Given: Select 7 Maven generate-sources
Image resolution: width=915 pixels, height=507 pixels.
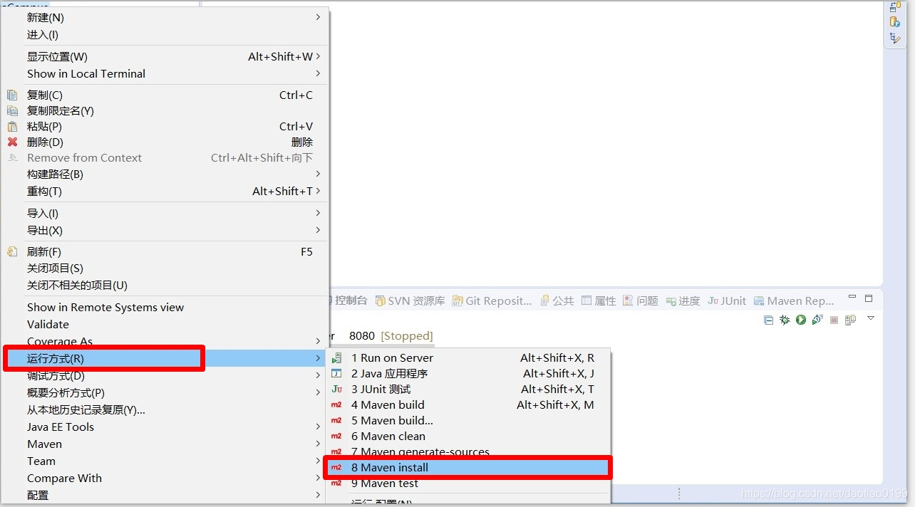Looking at the screenshot, I should tap(467, 451).
